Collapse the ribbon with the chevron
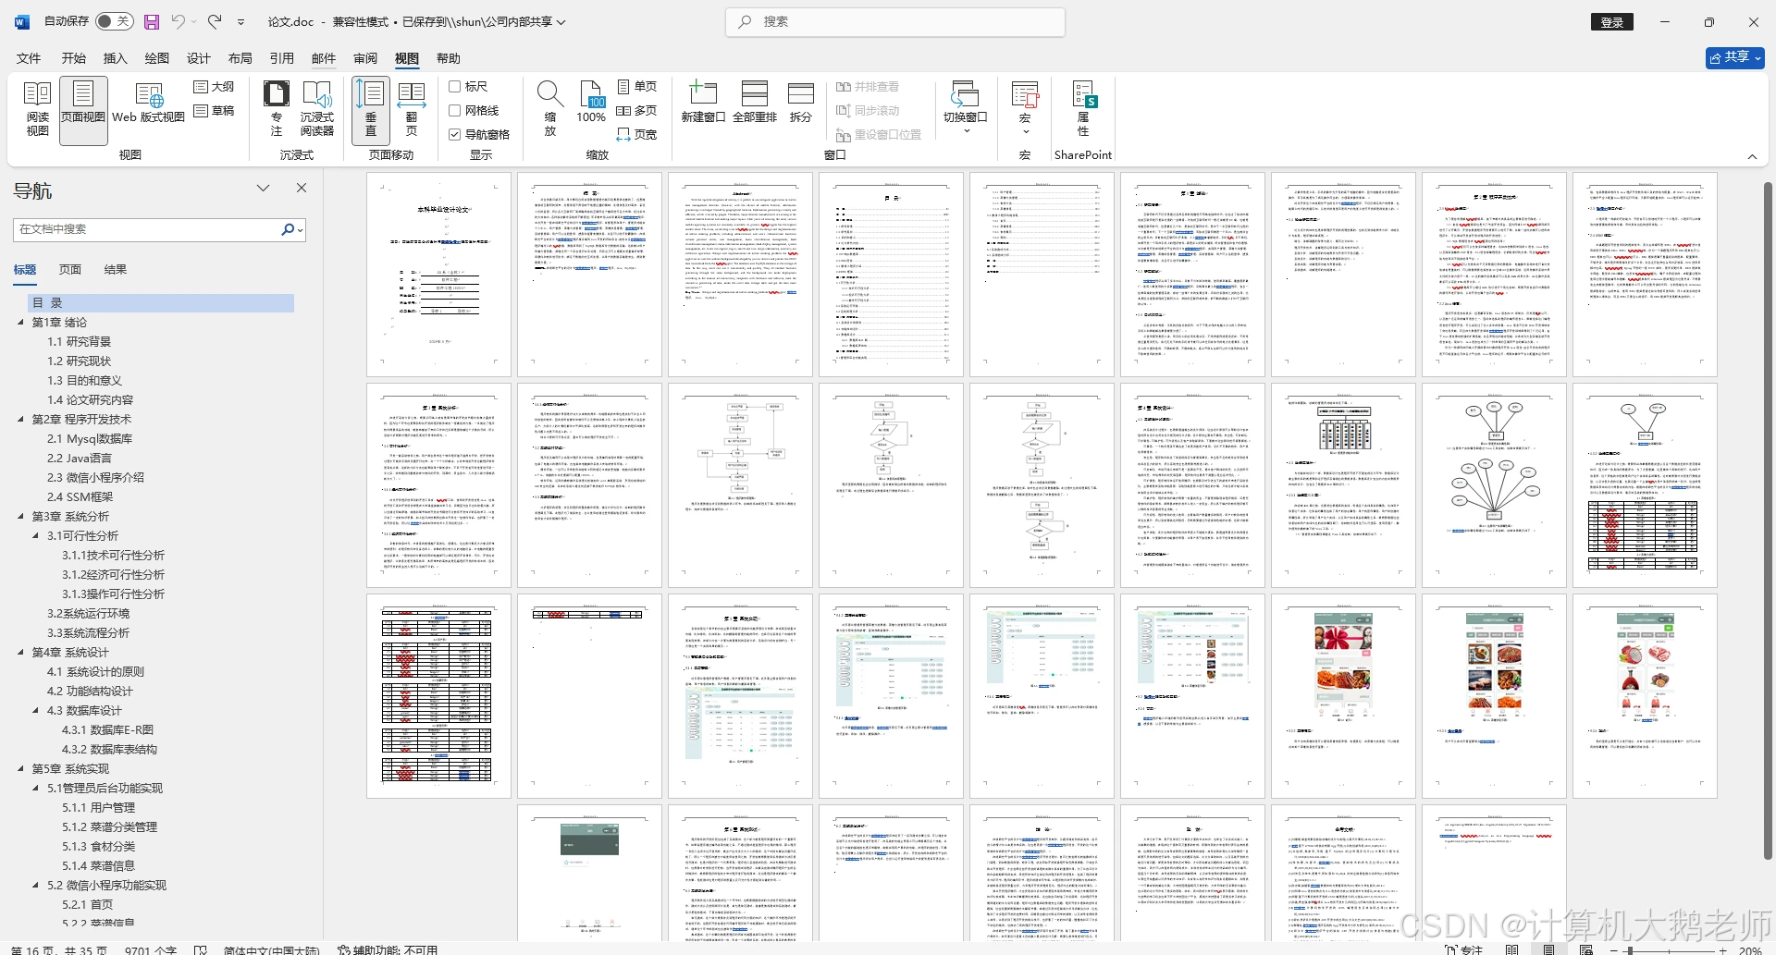The width and height of the screenshot is (1776, 955). coord(1752,156)
